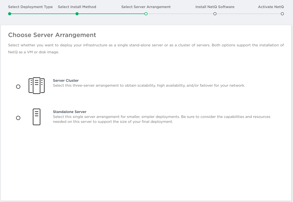Click the Activate NetQ step dot

click(282, 14)
